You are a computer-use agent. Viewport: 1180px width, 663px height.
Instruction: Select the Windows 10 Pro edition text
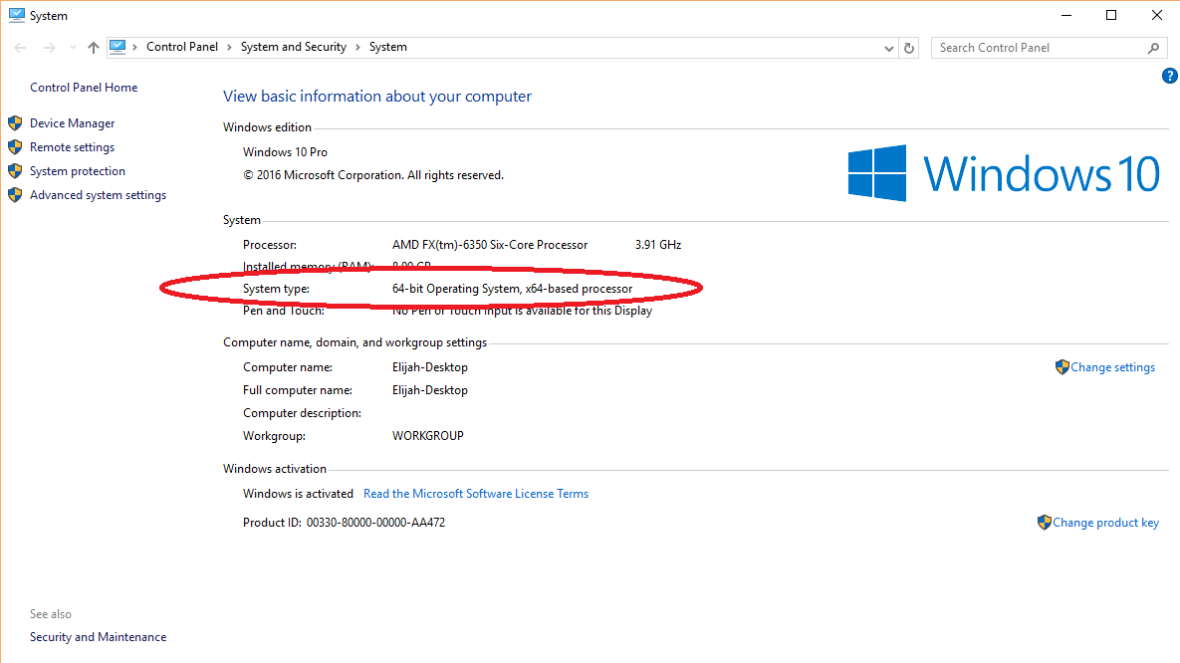[285, 152]
